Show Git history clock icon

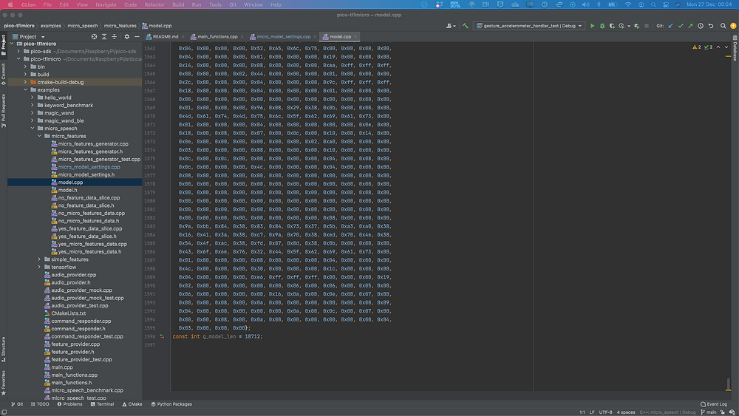pos(701,26)
